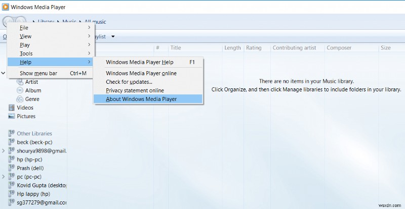This screenshot has width=405, height=209.
Task: Sort by Contributing artist column header
Action: (x=294, y=47)
